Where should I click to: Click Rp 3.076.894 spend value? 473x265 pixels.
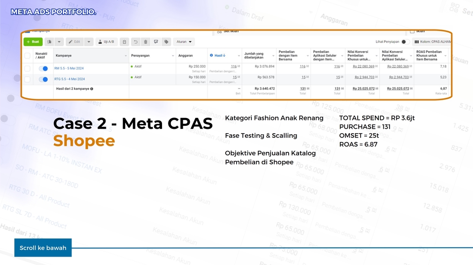(x=265, y=66)
